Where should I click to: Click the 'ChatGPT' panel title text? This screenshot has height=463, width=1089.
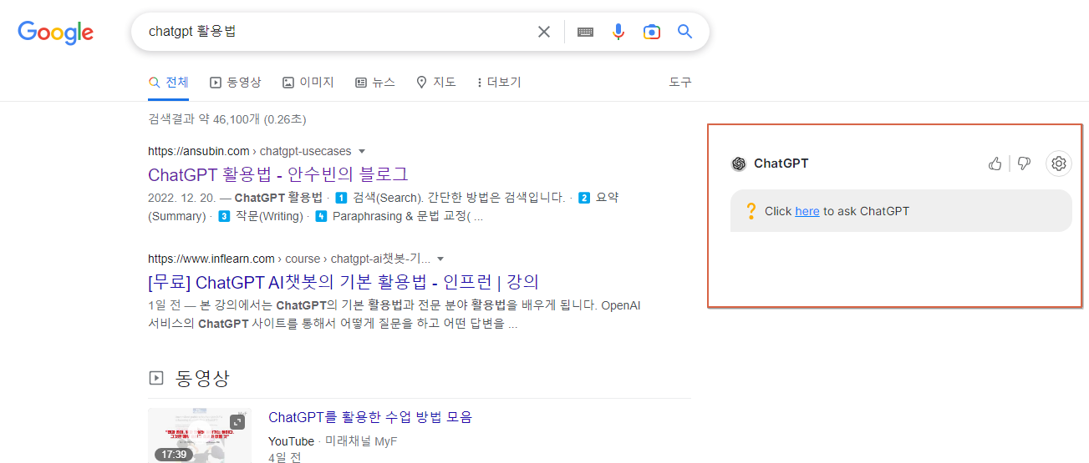tap(781, 164)
